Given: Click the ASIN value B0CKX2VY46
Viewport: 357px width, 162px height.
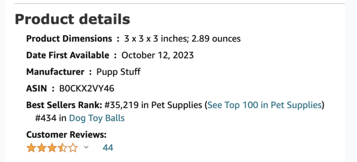Looking at the screenshot, I should tap(87, 89).
